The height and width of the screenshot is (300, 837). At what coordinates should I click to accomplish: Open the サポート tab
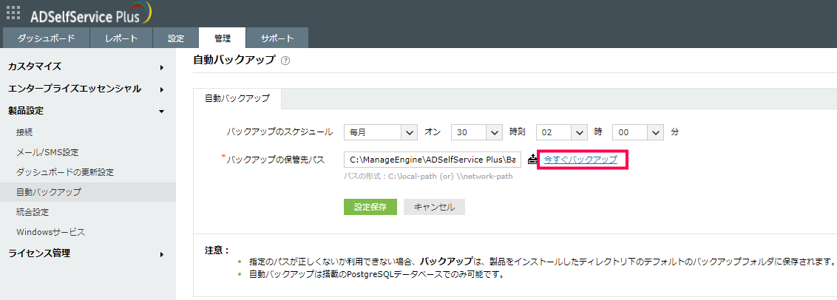click(277, 38)
